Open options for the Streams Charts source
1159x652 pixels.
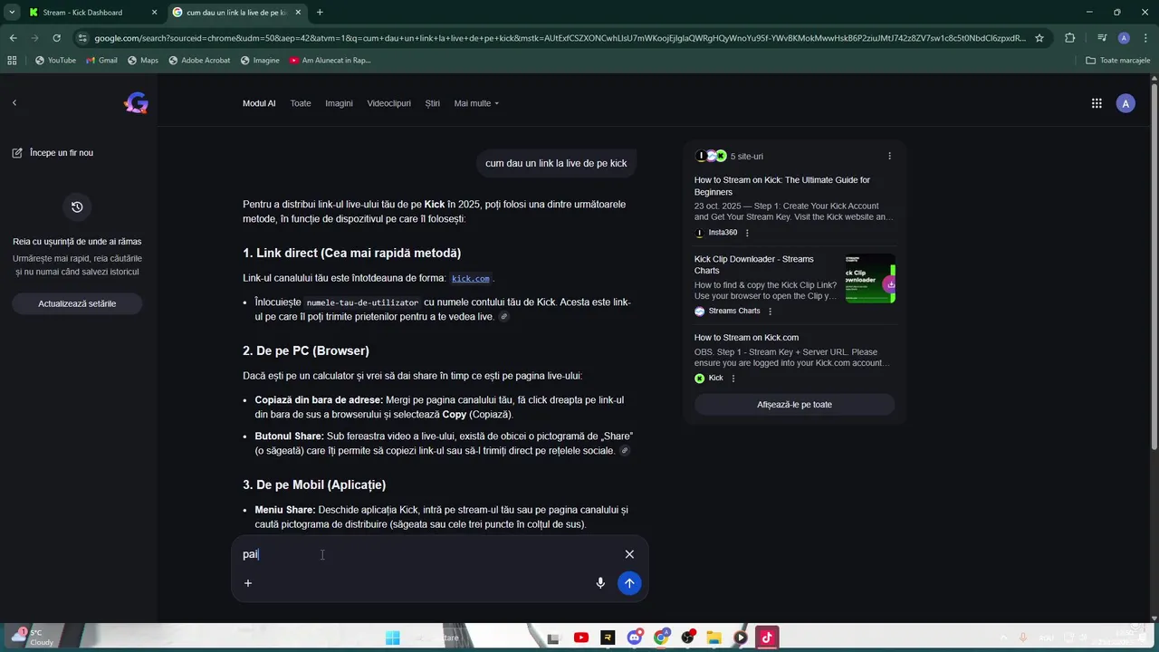point(771,312)
